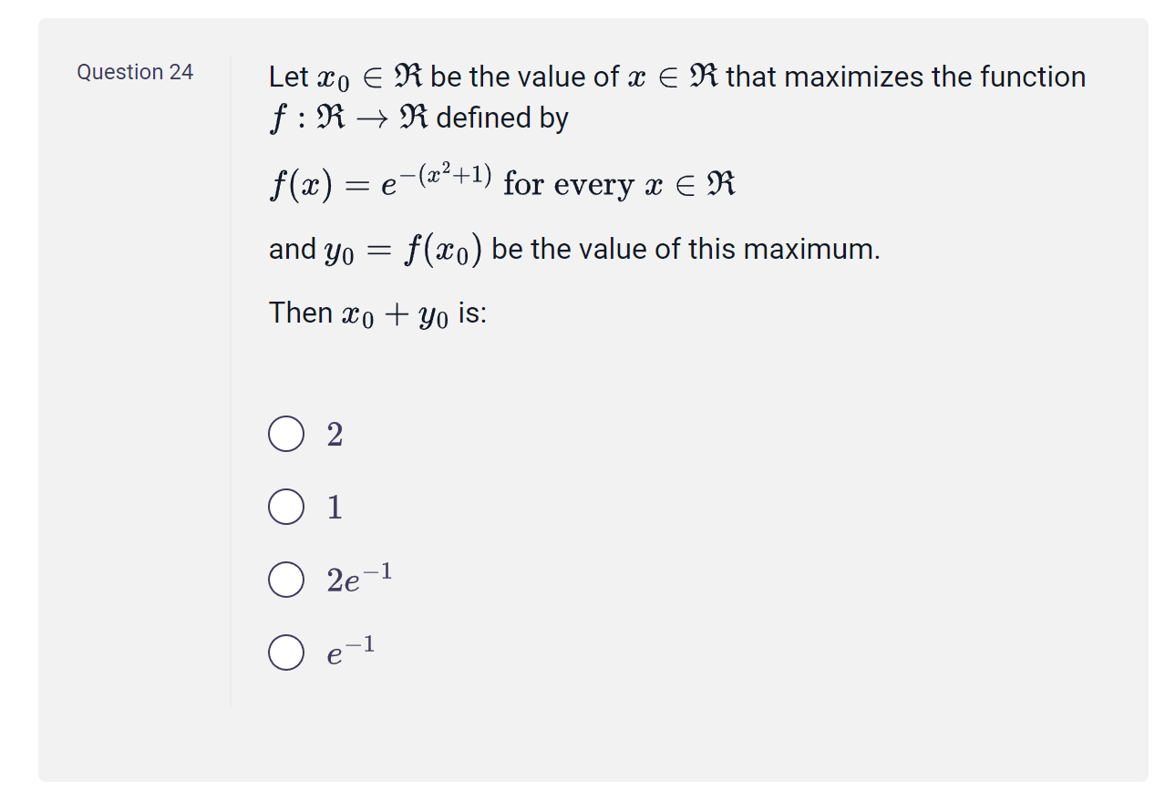
Task: Click the f : R → R definition line
Action: point(419,117)
